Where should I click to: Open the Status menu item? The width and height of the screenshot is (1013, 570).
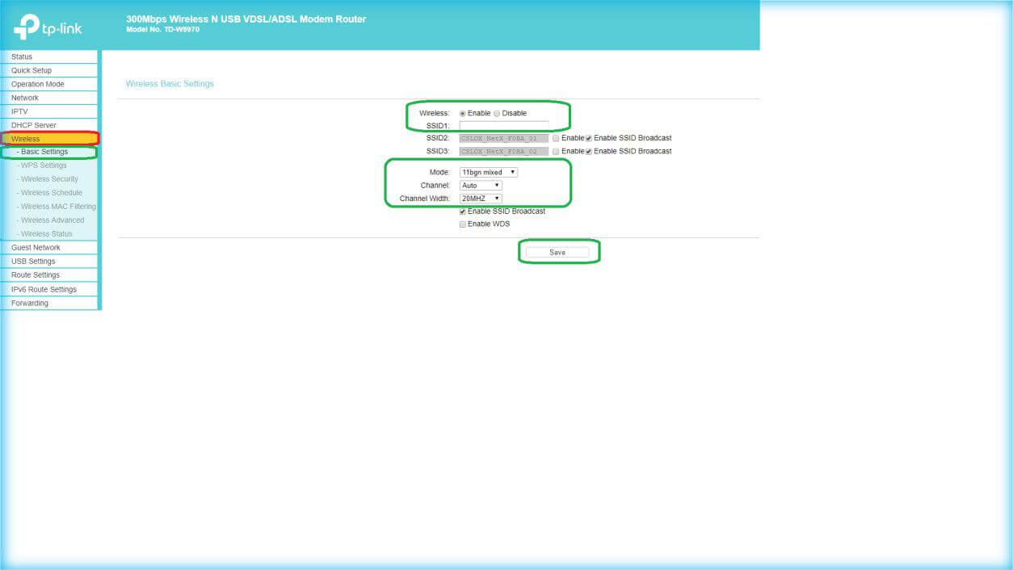[x=23, y=57]
